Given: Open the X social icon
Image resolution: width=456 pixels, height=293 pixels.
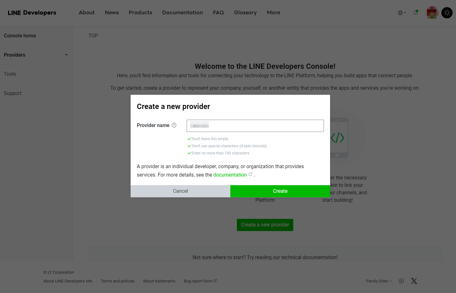Looking at the screenshot, I should (414, 281).
